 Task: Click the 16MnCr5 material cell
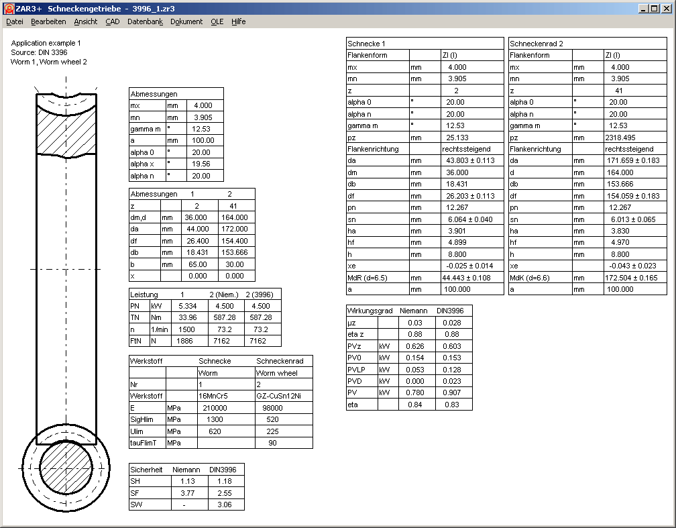pyautogui.click(x=213, y=396)
